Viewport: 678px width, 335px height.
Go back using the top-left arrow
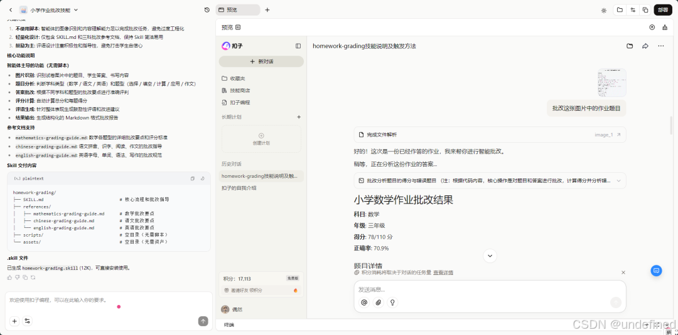point(11,10)
